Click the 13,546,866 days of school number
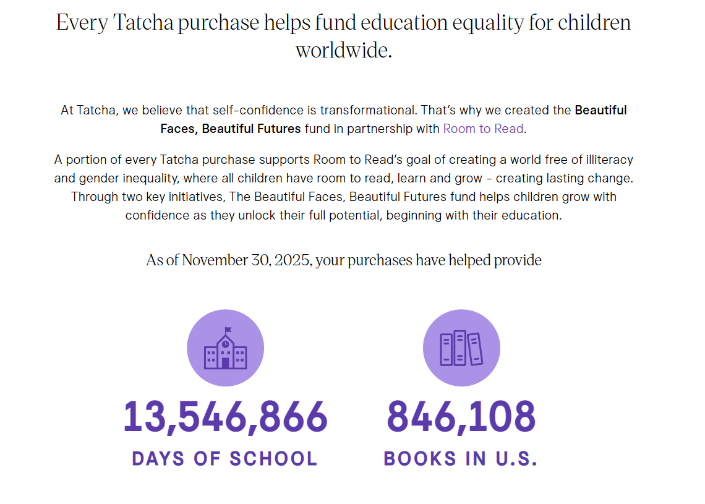 click(225, 417)
